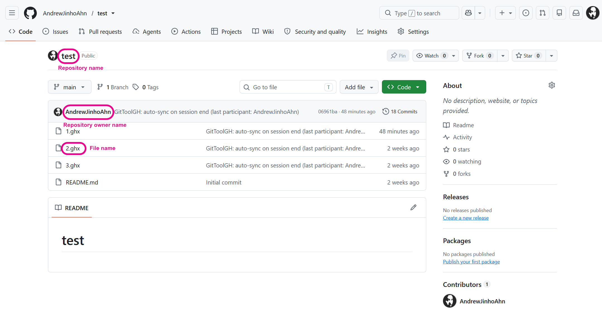Open the green Code dropdown
The image size is (602, 319).
click(404, 87)
